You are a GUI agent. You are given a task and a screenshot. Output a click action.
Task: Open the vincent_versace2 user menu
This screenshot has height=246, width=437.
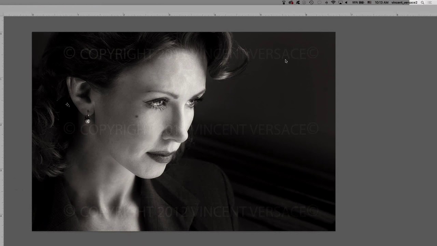[404, 2]
